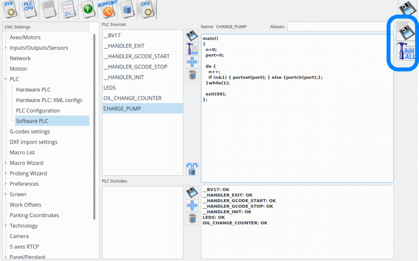Build the selected PLC source with hammer icon
This screenshot has height=261, width=419.
(x=192, y=49)
